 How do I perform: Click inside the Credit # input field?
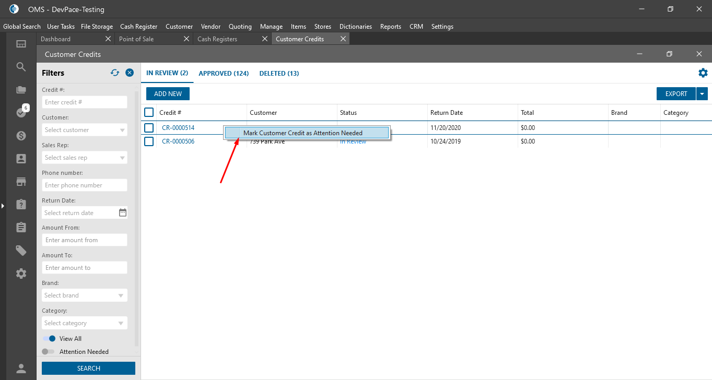tap(85, 102)
